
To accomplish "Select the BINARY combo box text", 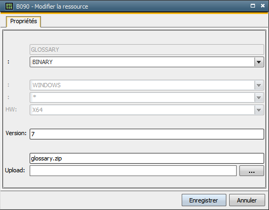I will pyautogui.click(x=43, y=62).
